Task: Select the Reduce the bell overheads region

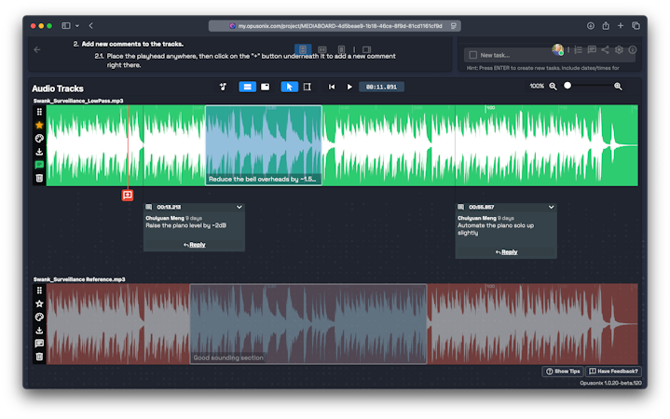Action: tap(263, 145)
